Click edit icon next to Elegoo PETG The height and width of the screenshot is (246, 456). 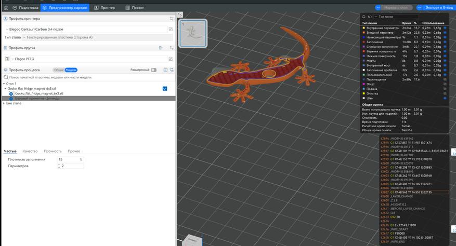pyautogui.click(x=171, y=59)
